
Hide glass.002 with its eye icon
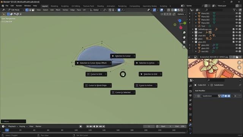click(x=237, y=45)
